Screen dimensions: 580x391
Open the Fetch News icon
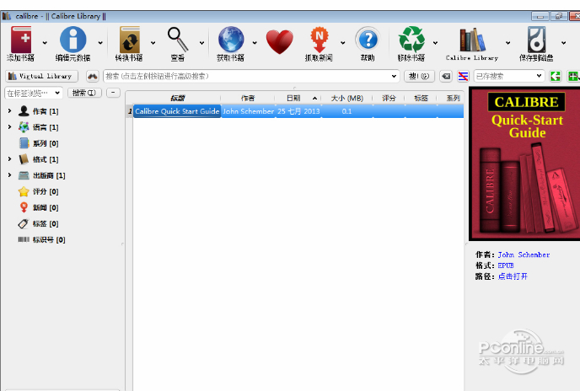[319, 39]
